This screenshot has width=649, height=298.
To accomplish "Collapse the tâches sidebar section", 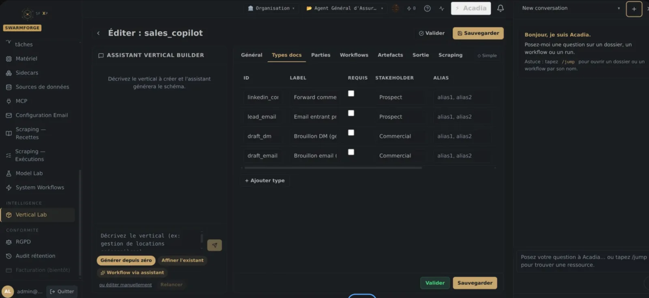I will (24, 44).
